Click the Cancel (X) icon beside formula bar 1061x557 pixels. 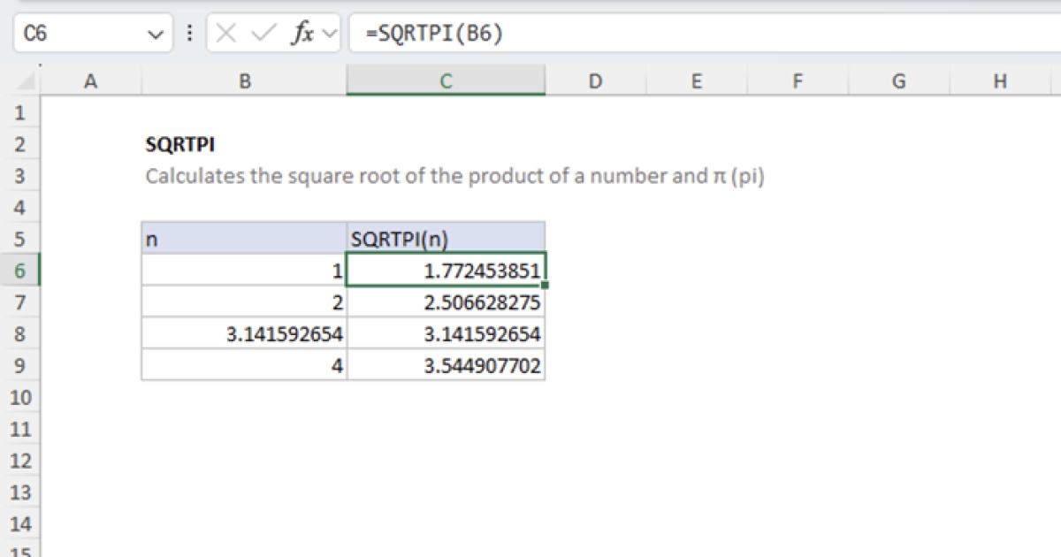[x=226, y=34]
